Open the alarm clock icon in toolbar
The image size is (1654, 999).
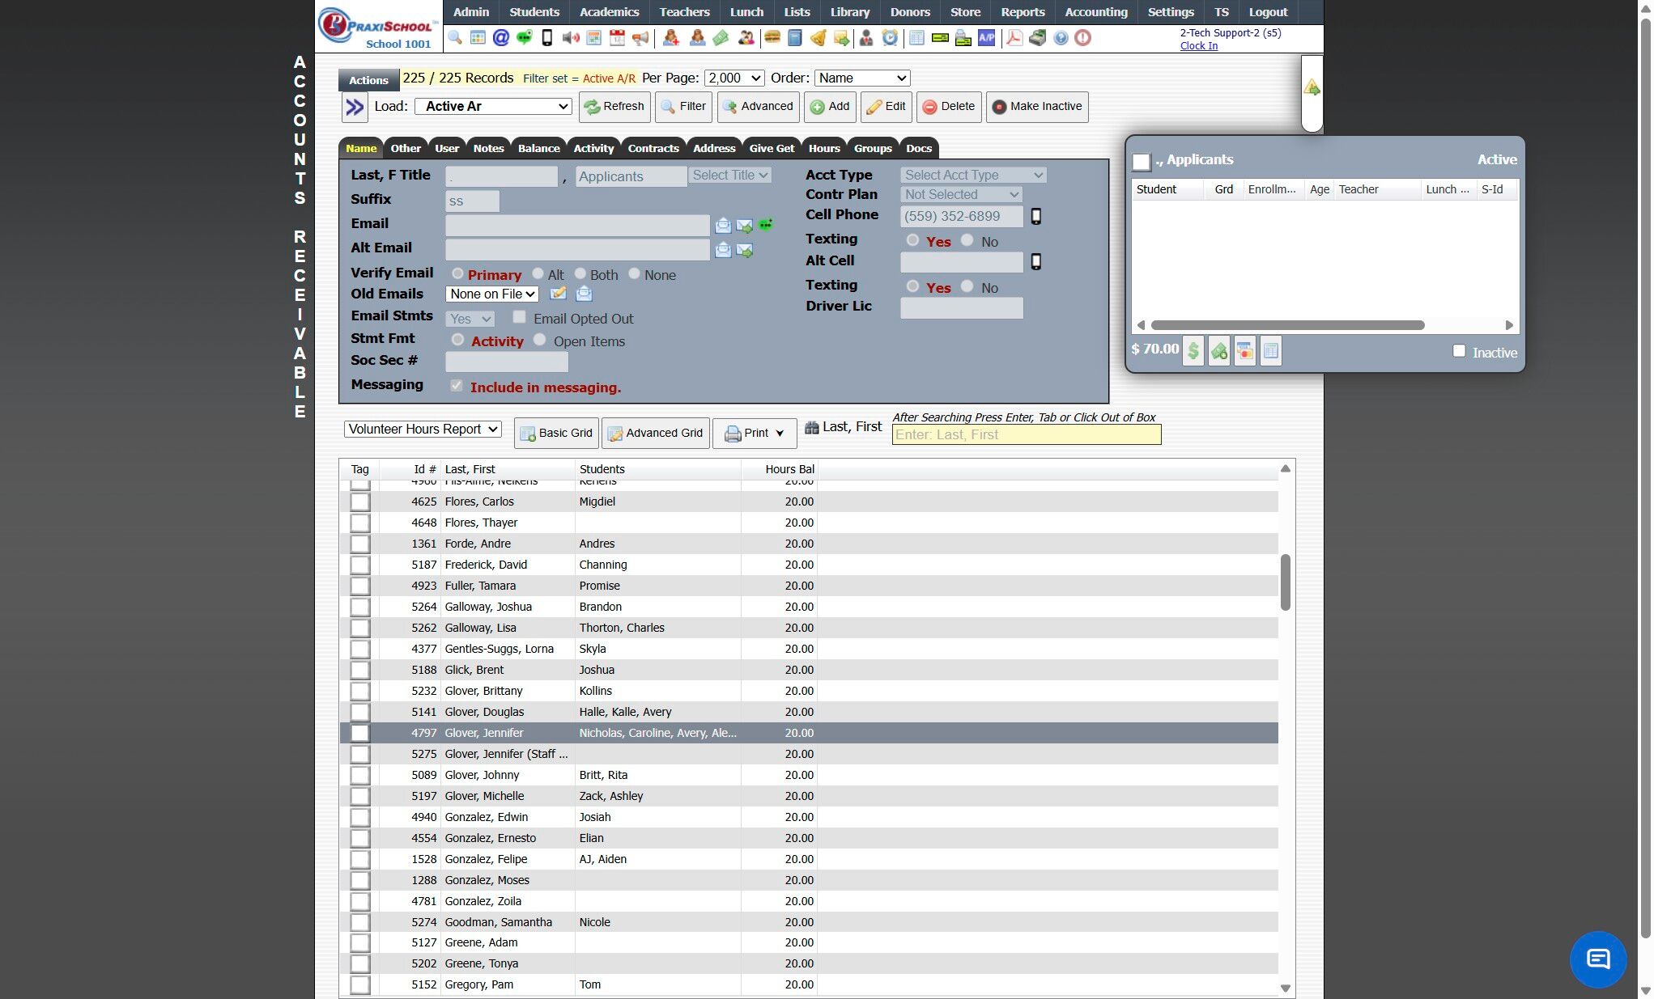(890, 38)
